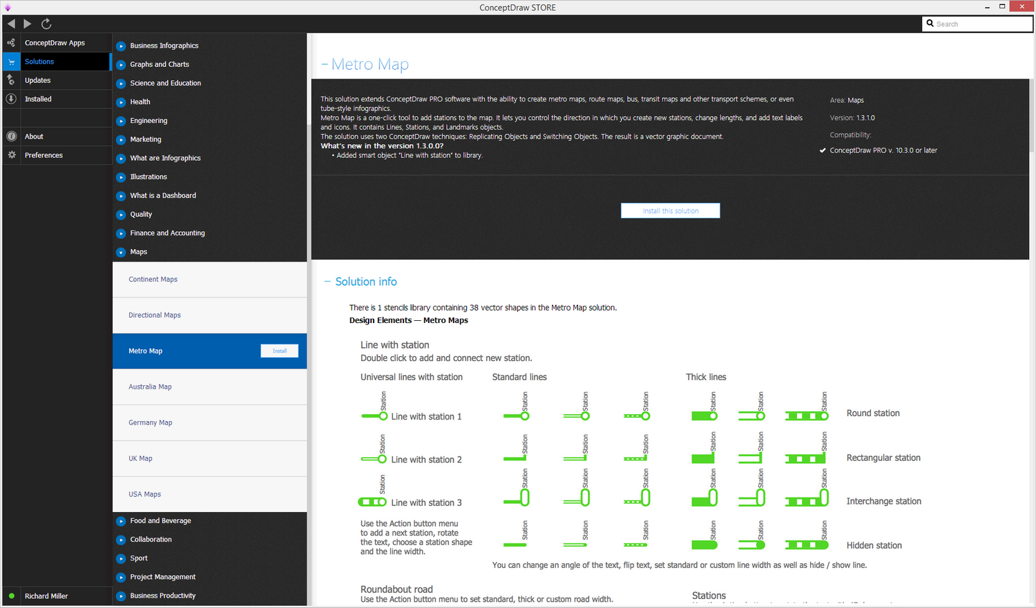The width and height of the screenshot is (1036, 608).
Task: Click the Search input field
Action: 977,23
